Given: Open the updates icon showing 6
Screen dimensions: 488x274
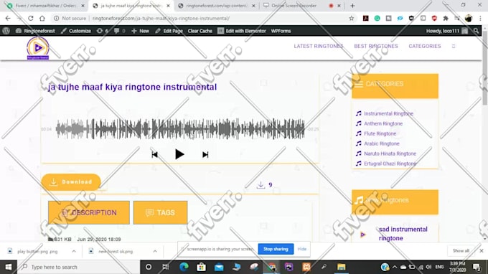Looking at the screenshot, I should tap(102, 31).
